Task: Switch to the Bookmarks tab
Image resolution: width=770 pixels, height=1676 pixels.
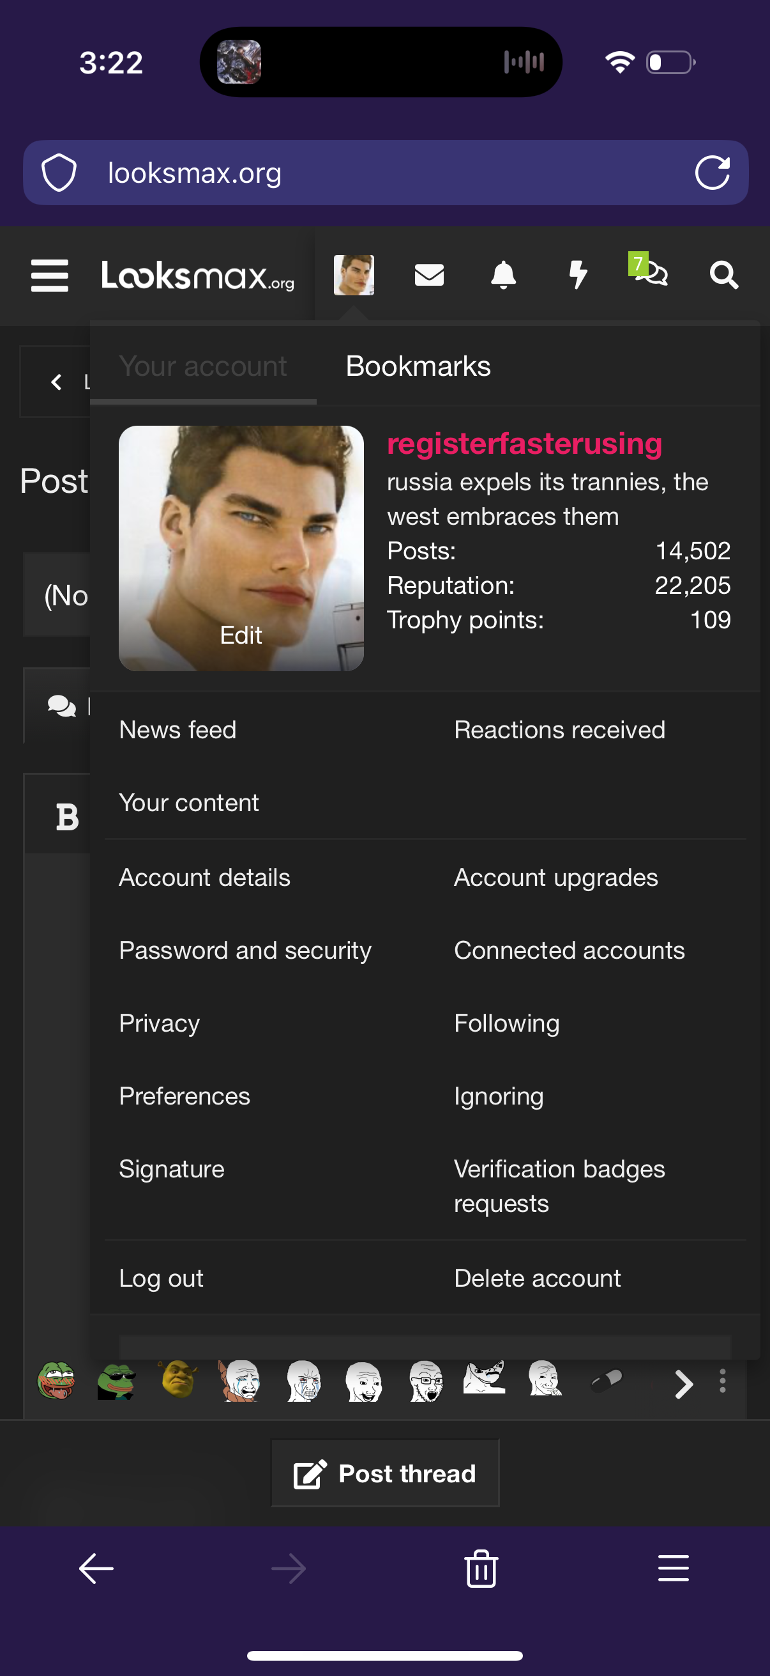Action: coord(418,366)
